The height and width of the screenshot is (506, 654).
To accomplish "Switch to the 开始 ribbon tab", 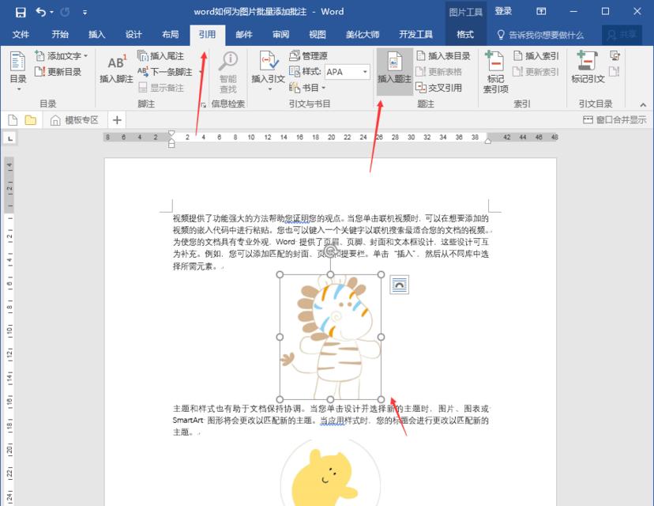I will coord(60,35).
